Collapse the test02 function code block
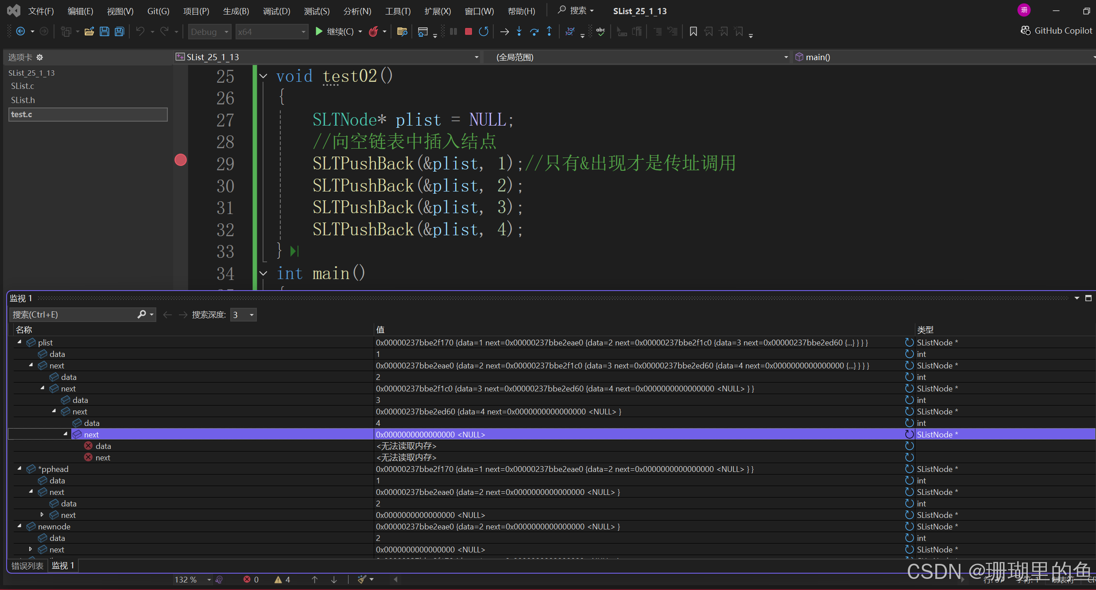The height and width of the screenshot is (590, 1096). pos(263,76)
